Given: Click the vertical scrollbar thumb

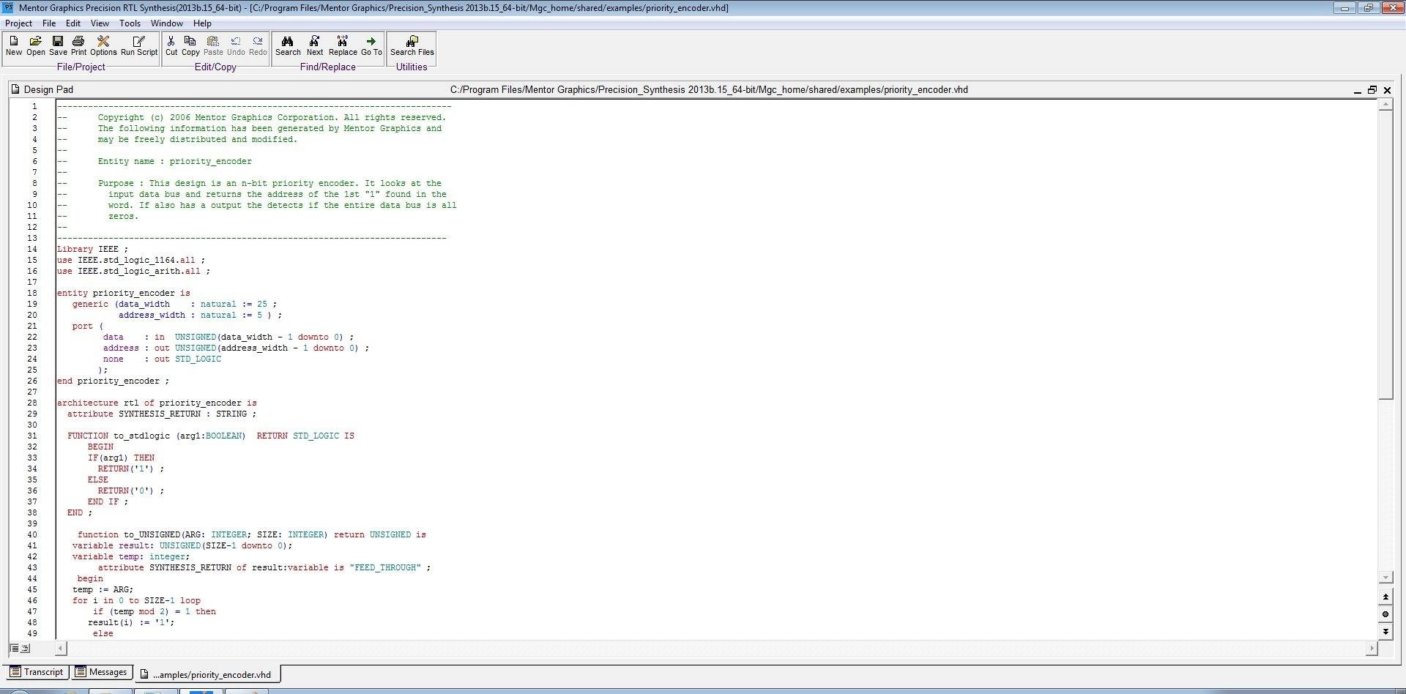Looking at the screenshot, I should [1385, 255].
